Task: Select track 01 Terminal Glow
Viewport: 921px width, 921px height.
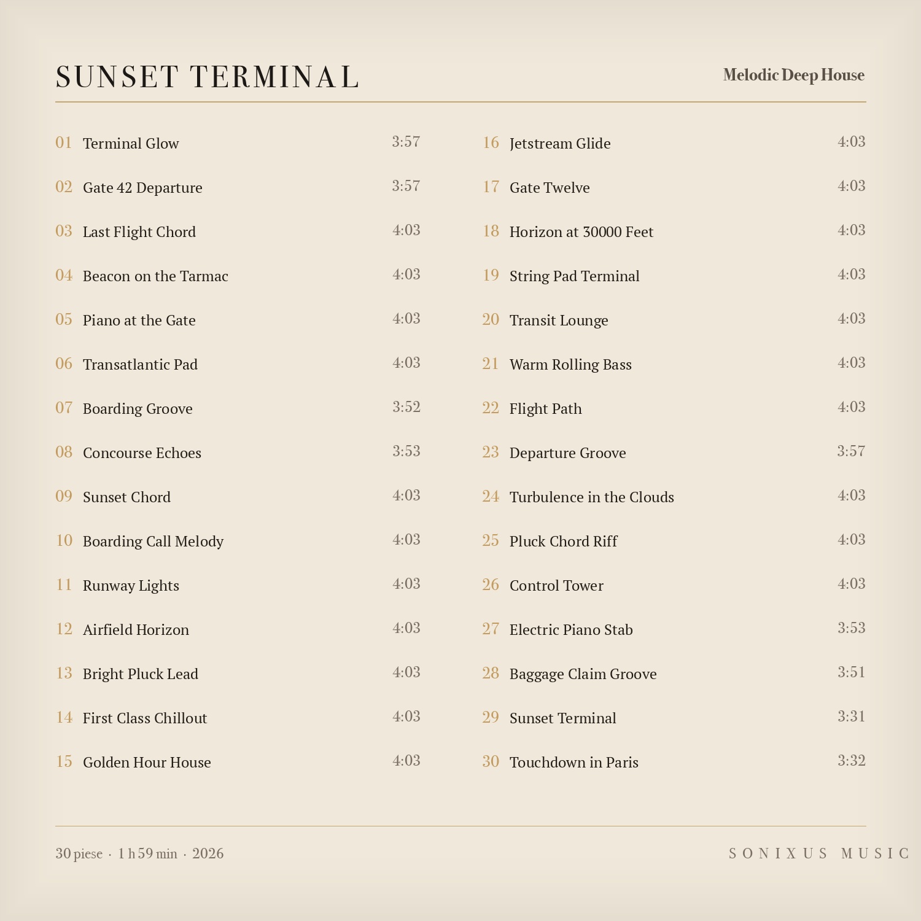Action: coord(131,143)
